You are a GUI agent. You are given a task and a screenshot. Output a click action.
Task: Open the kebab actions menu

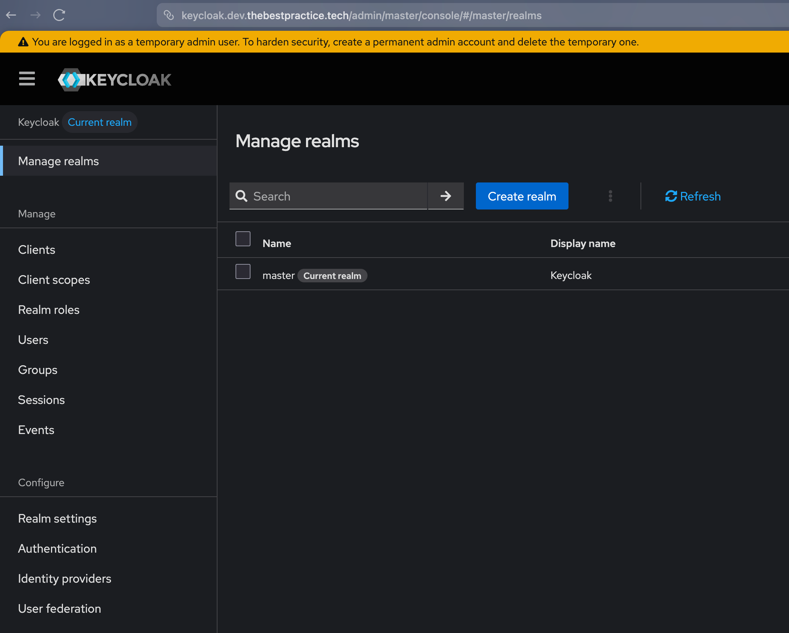point(610,196)
